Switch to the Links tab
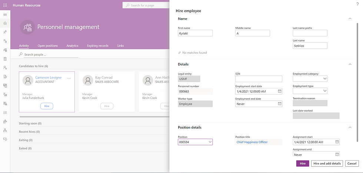 120,46
